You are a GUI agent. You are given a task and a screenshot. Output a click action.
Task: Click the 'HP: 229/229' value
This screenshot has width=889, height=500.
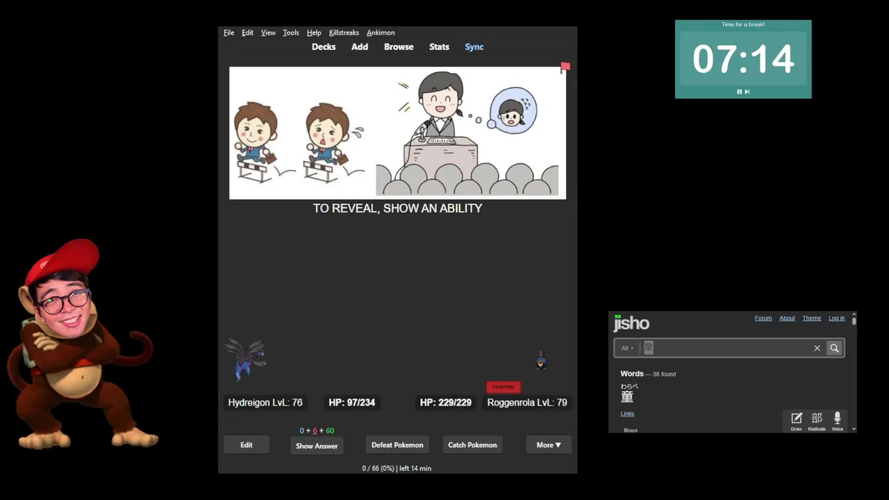click(x=445, y=403)
